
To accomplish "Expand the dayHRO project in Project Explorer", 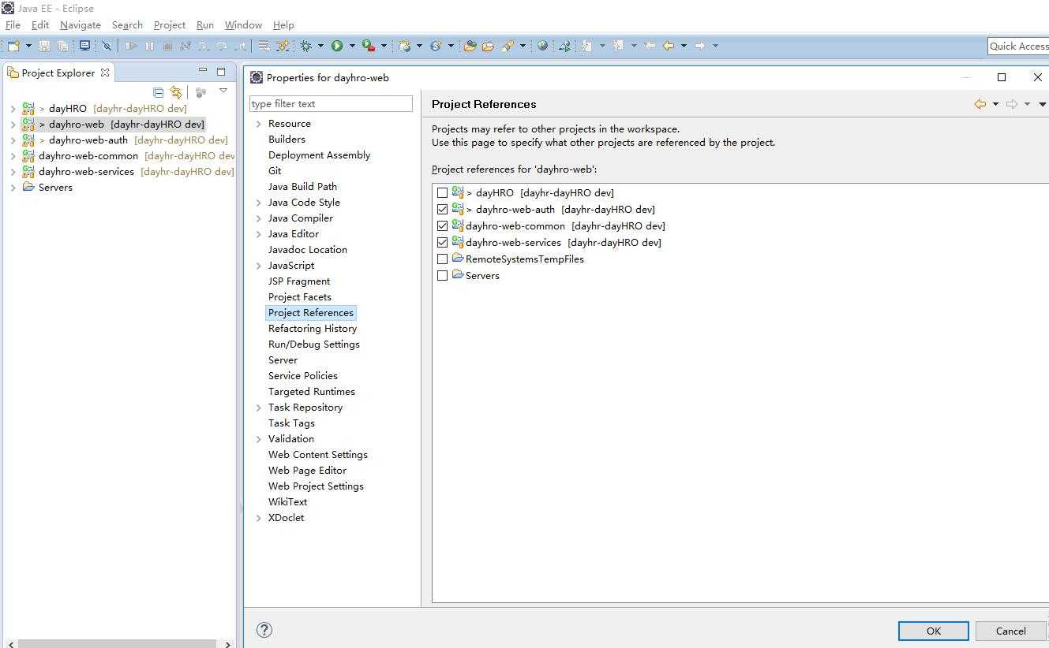I will (x=13, y=109).
